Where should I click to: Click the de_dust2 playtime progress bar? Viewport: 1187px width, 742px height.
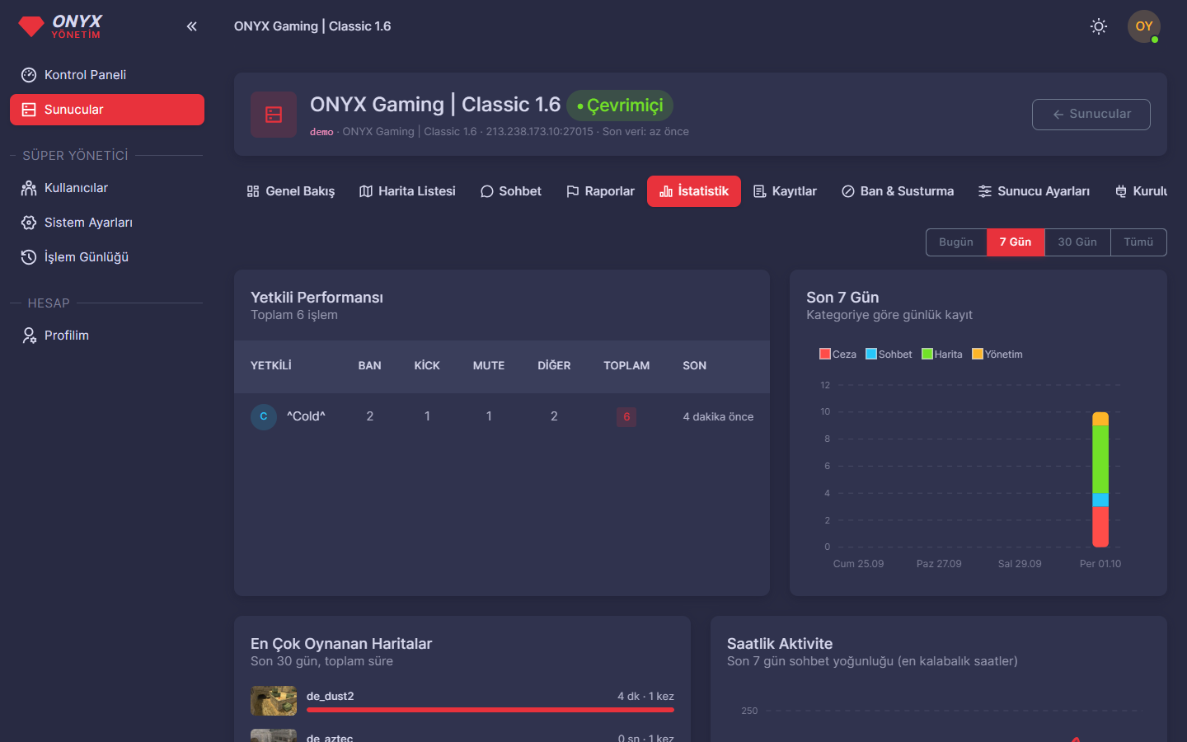point(490,710)
